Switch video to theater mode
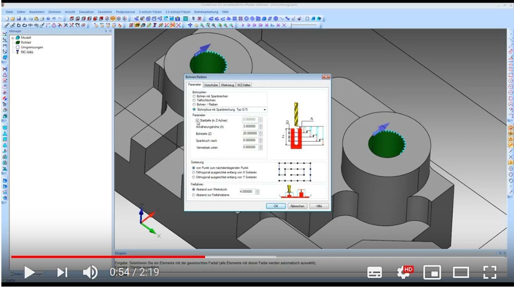Image resolution: width=514 pixels, height=287 pixels. coord(461,272)
